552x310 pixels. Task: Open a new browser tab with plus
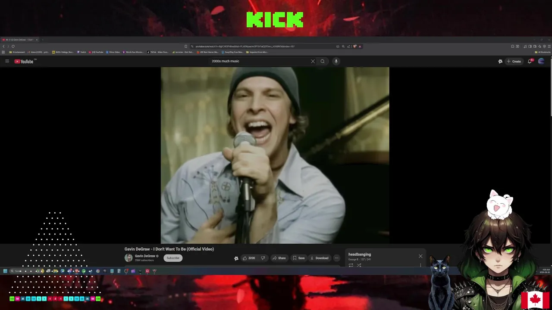(42, 40)
